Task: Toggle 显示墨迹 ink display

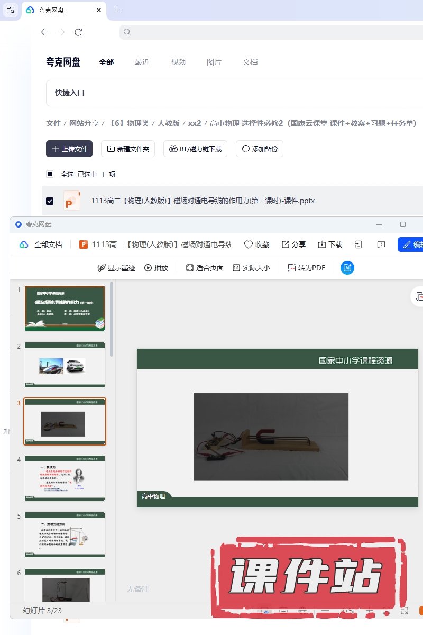Action: (103, 268)
